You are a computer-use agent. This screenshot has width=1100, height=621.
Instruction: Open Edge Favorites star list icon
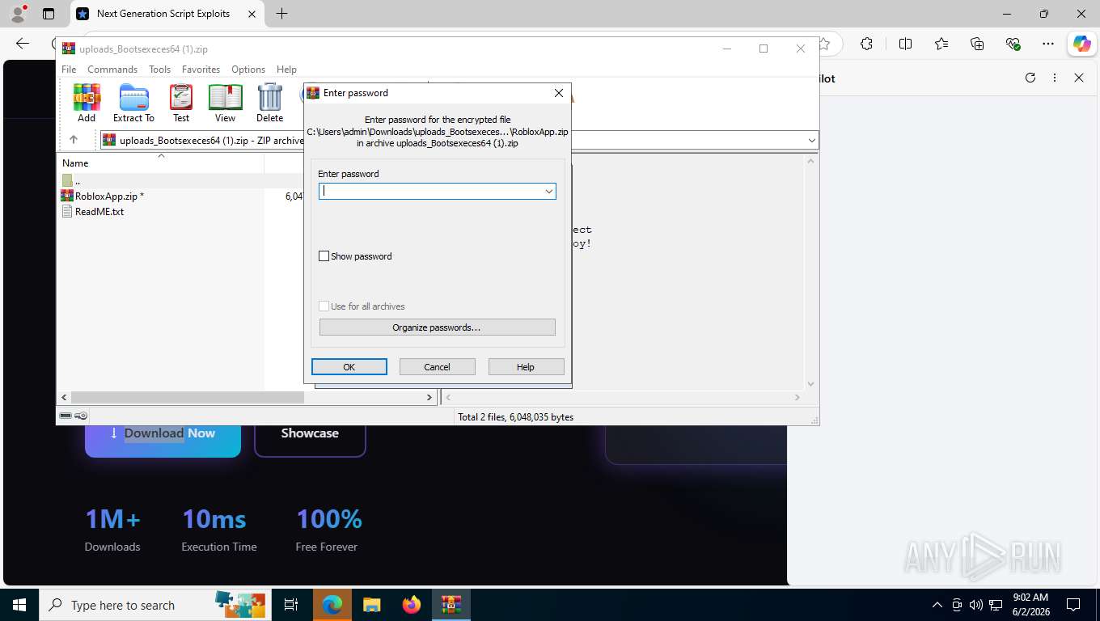click(941, 44)
